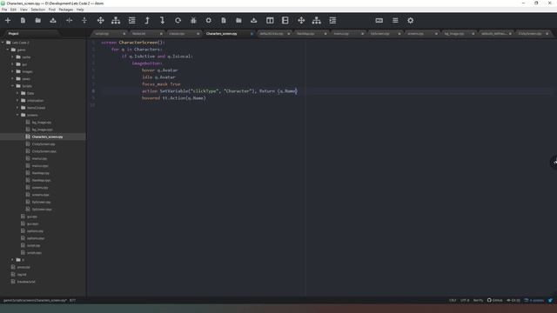The image size is (557, 313).
Task: Click the bug debug toolbar icon
Action: click(193, 21)
